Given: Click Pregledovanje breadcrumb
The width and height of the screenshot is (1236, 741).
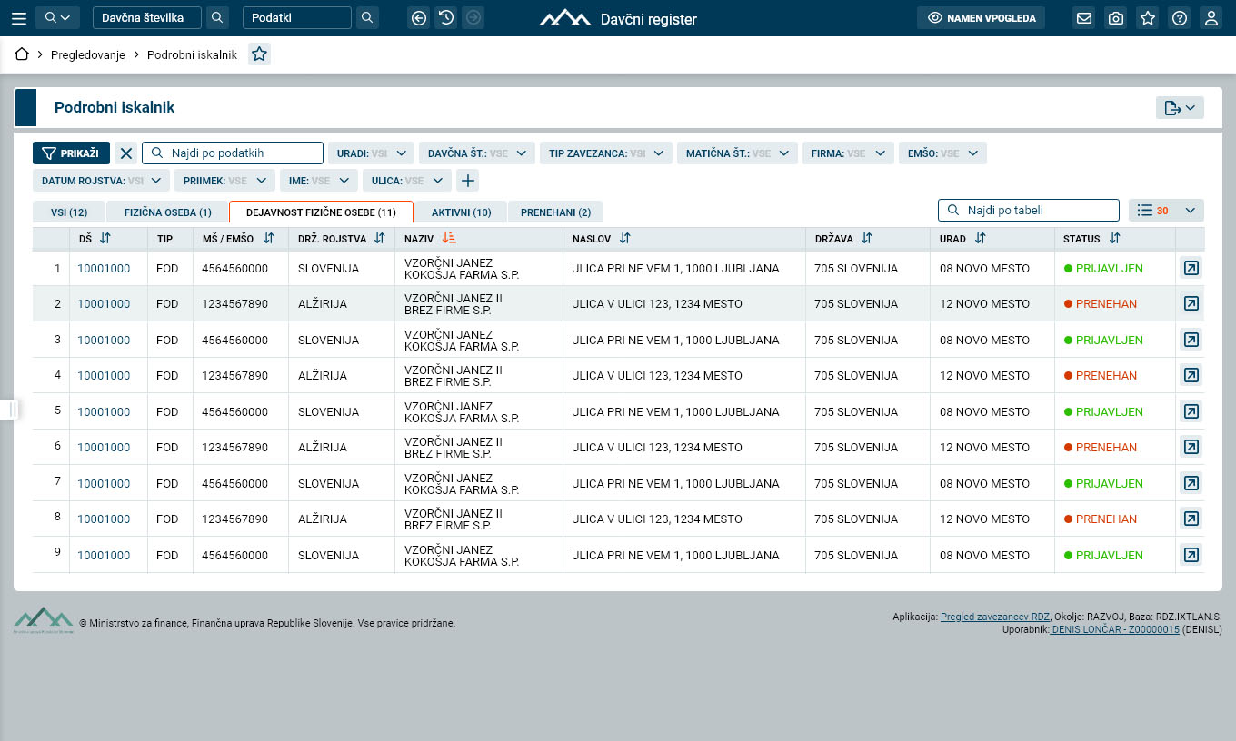Looking at the screenshot, I should click(88, 55).
